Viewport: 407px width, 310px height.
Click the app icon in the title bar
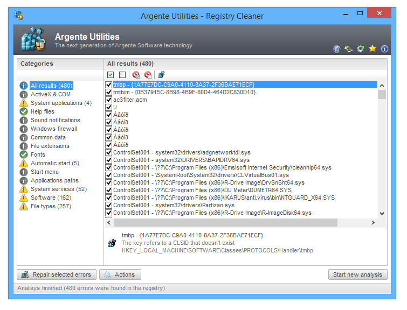pos(19,16)
